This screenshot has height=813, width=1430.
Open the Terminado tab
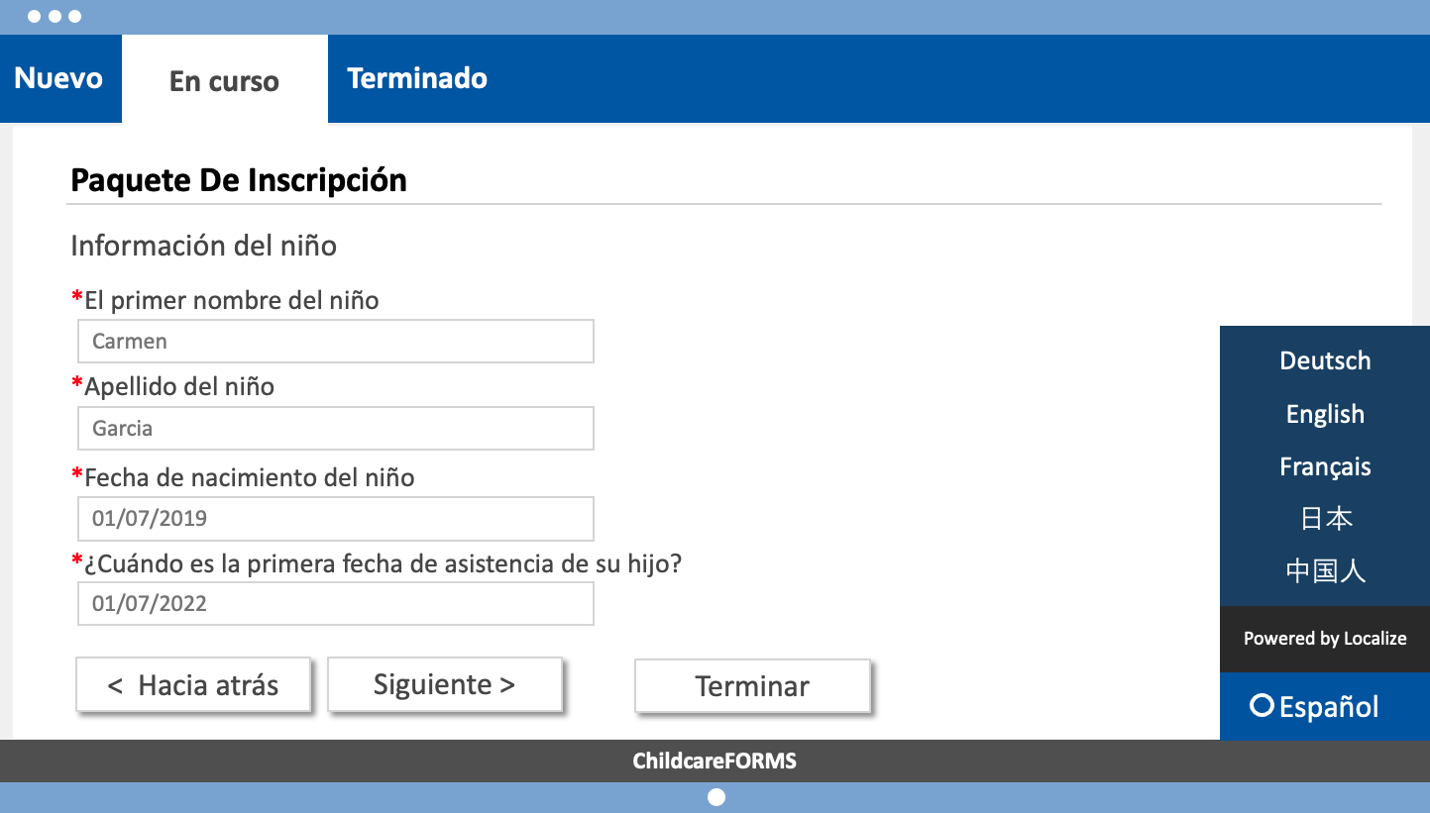(x=417, y=78)
